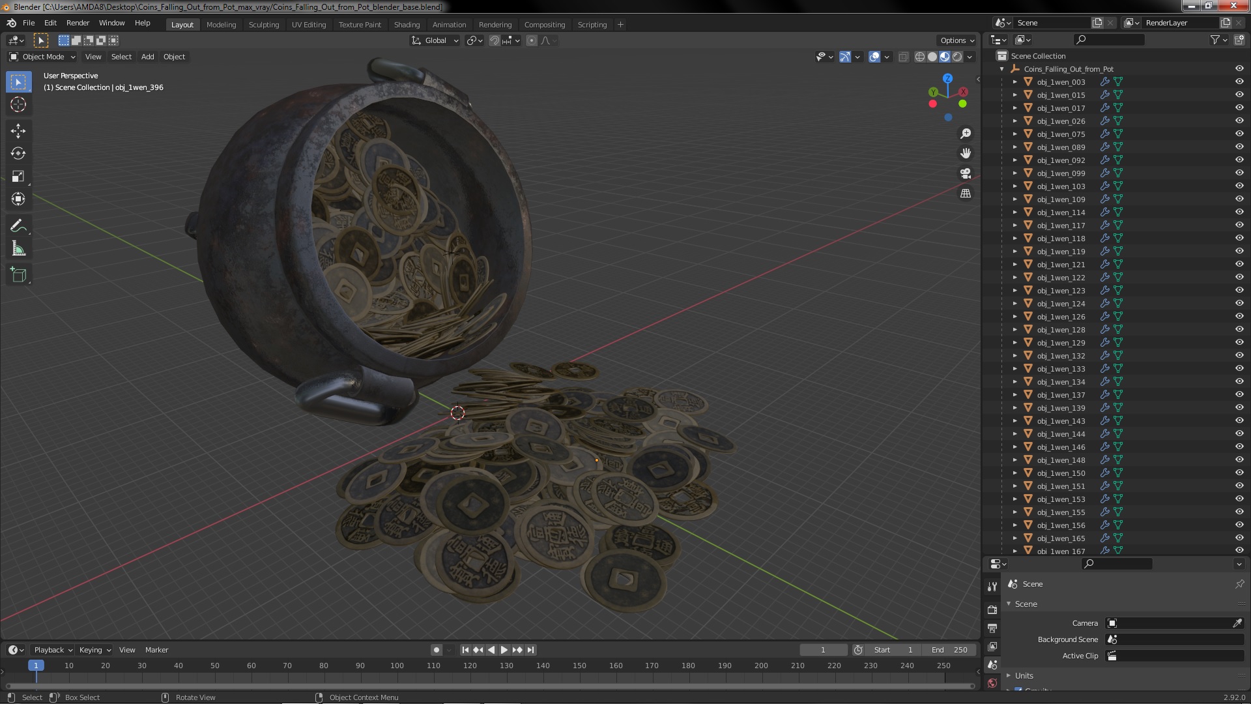1251x704 pixels.
Task: Expand obj_1wen_099 in the outliner
Action: point(1014,173)
